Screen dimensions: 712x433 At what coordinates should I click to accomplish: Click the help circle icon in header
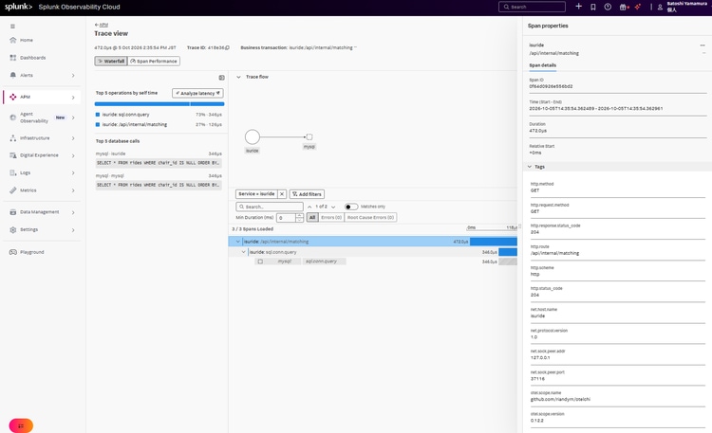608,7
